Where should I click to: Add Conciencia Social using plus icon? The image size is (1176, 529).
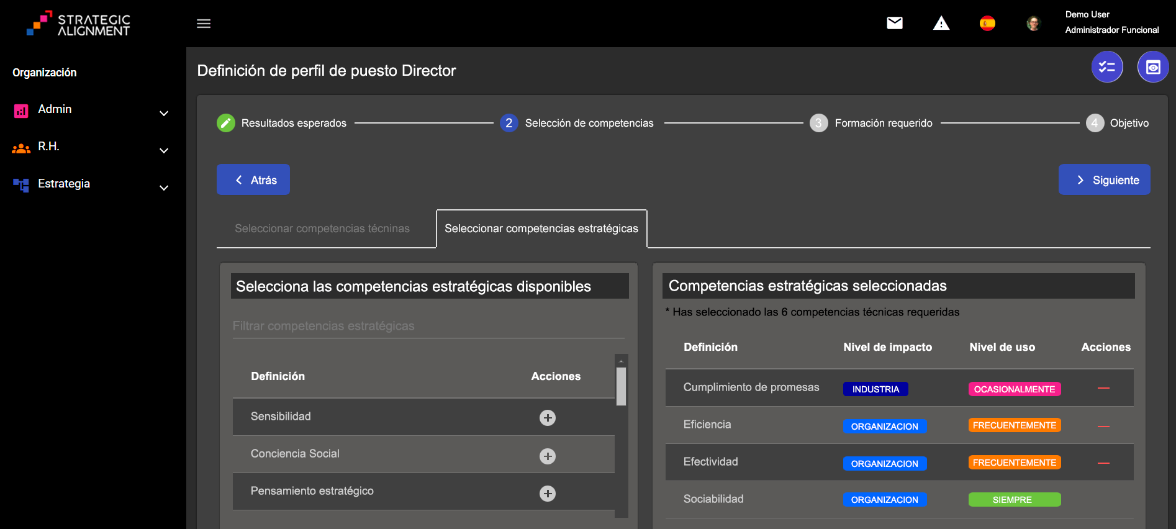coord(547,456)
